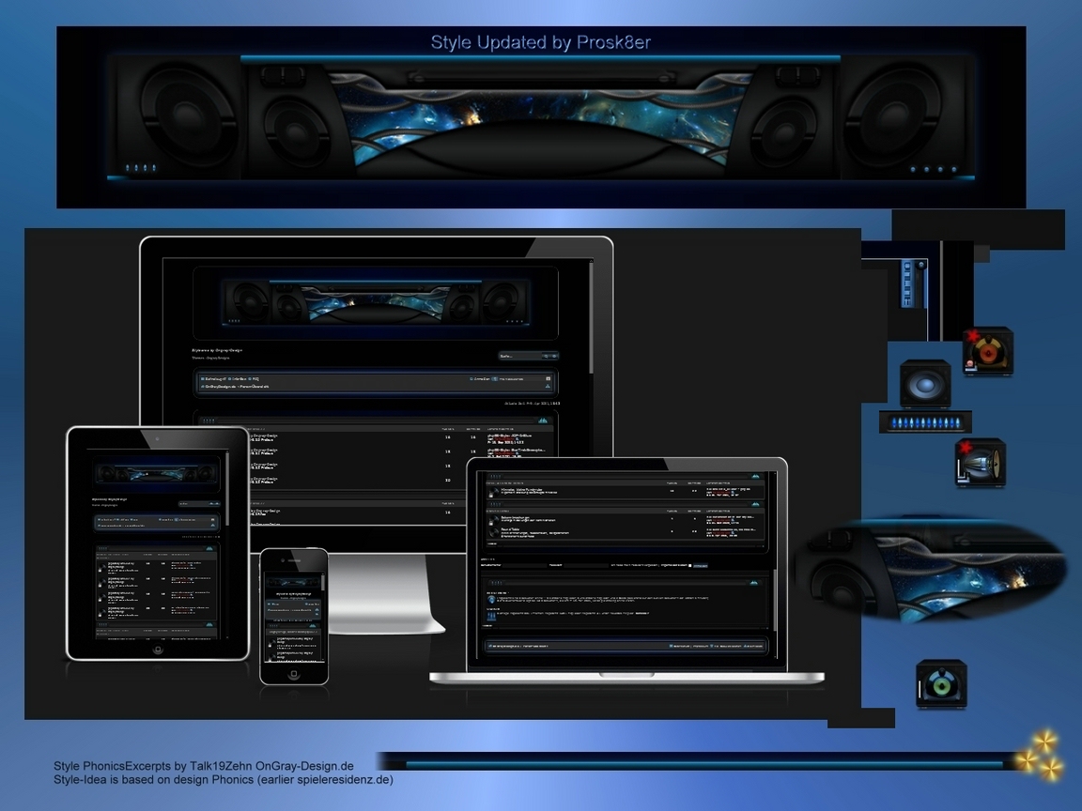The image size is (1082, 811).
Task: Tap the iPad home button
Action: point(158,650)
